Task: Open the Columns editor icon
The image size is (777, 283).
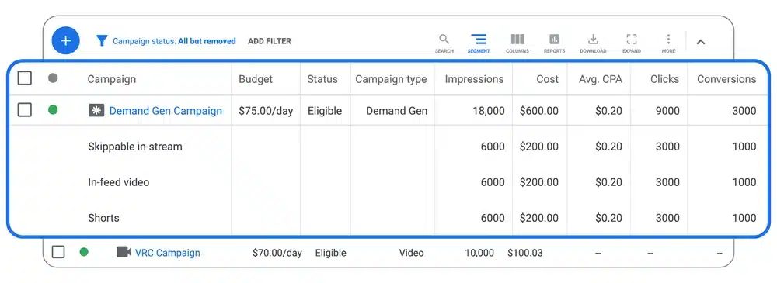Action: point(517,43)
